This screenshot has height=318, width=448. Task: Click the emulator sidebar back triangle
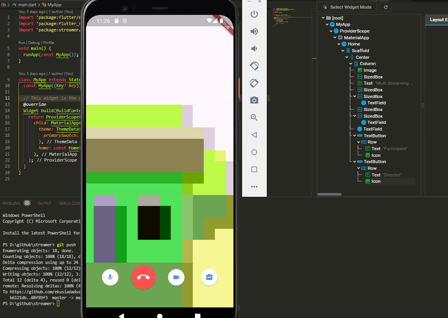click(254, 135)
